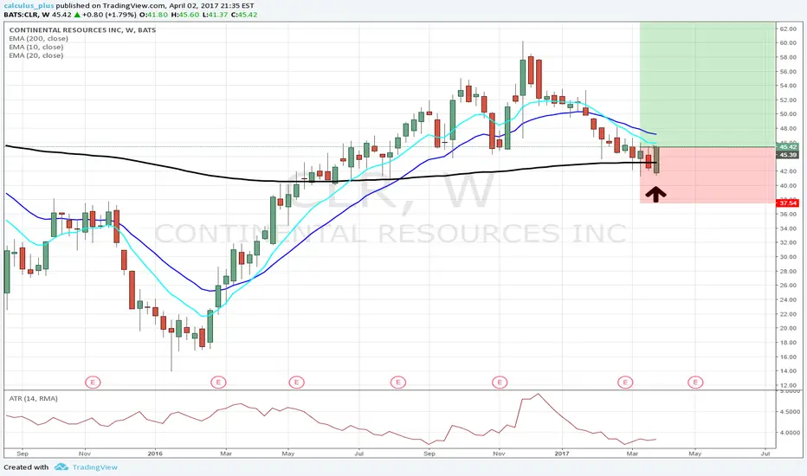The width and height of the screenshot is (807, 476).
Task: Click the ATR (14, RMA) indicator label
Action: pos(33,398)
